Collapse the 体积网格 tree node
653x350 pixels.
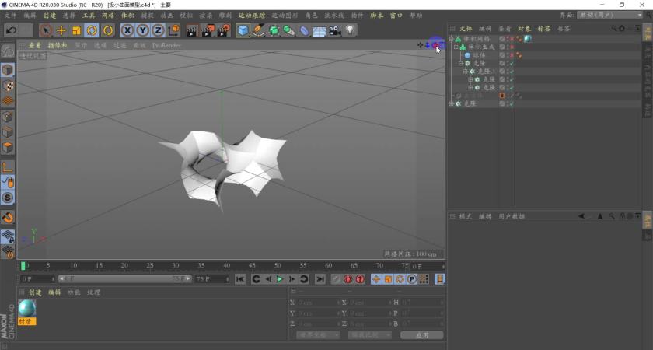tap(451, 39)
